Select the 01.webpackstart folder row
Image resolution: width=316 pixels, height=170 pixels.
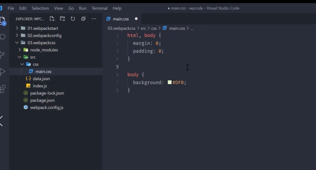click(x=56, y=28)
